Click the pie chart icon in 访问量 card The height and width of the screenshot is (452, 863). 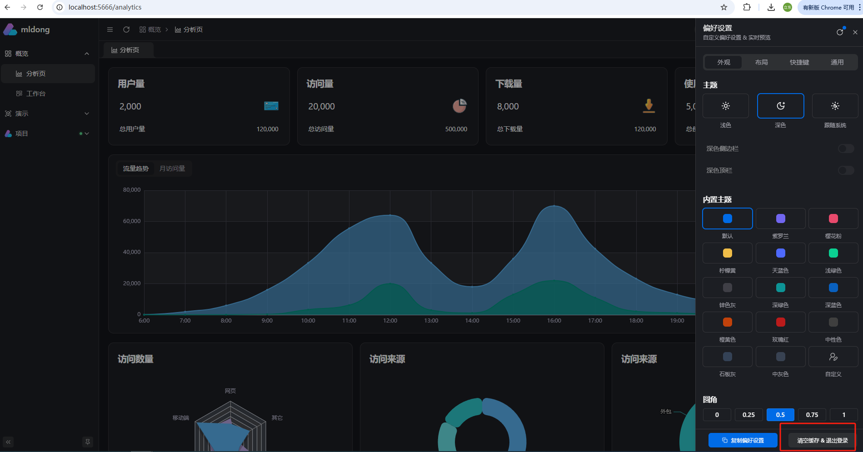[459, 106]
